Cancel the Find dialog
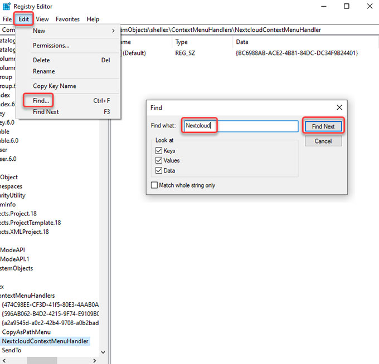The width and height of the screenshot is (379, 364). click(323, 141)
